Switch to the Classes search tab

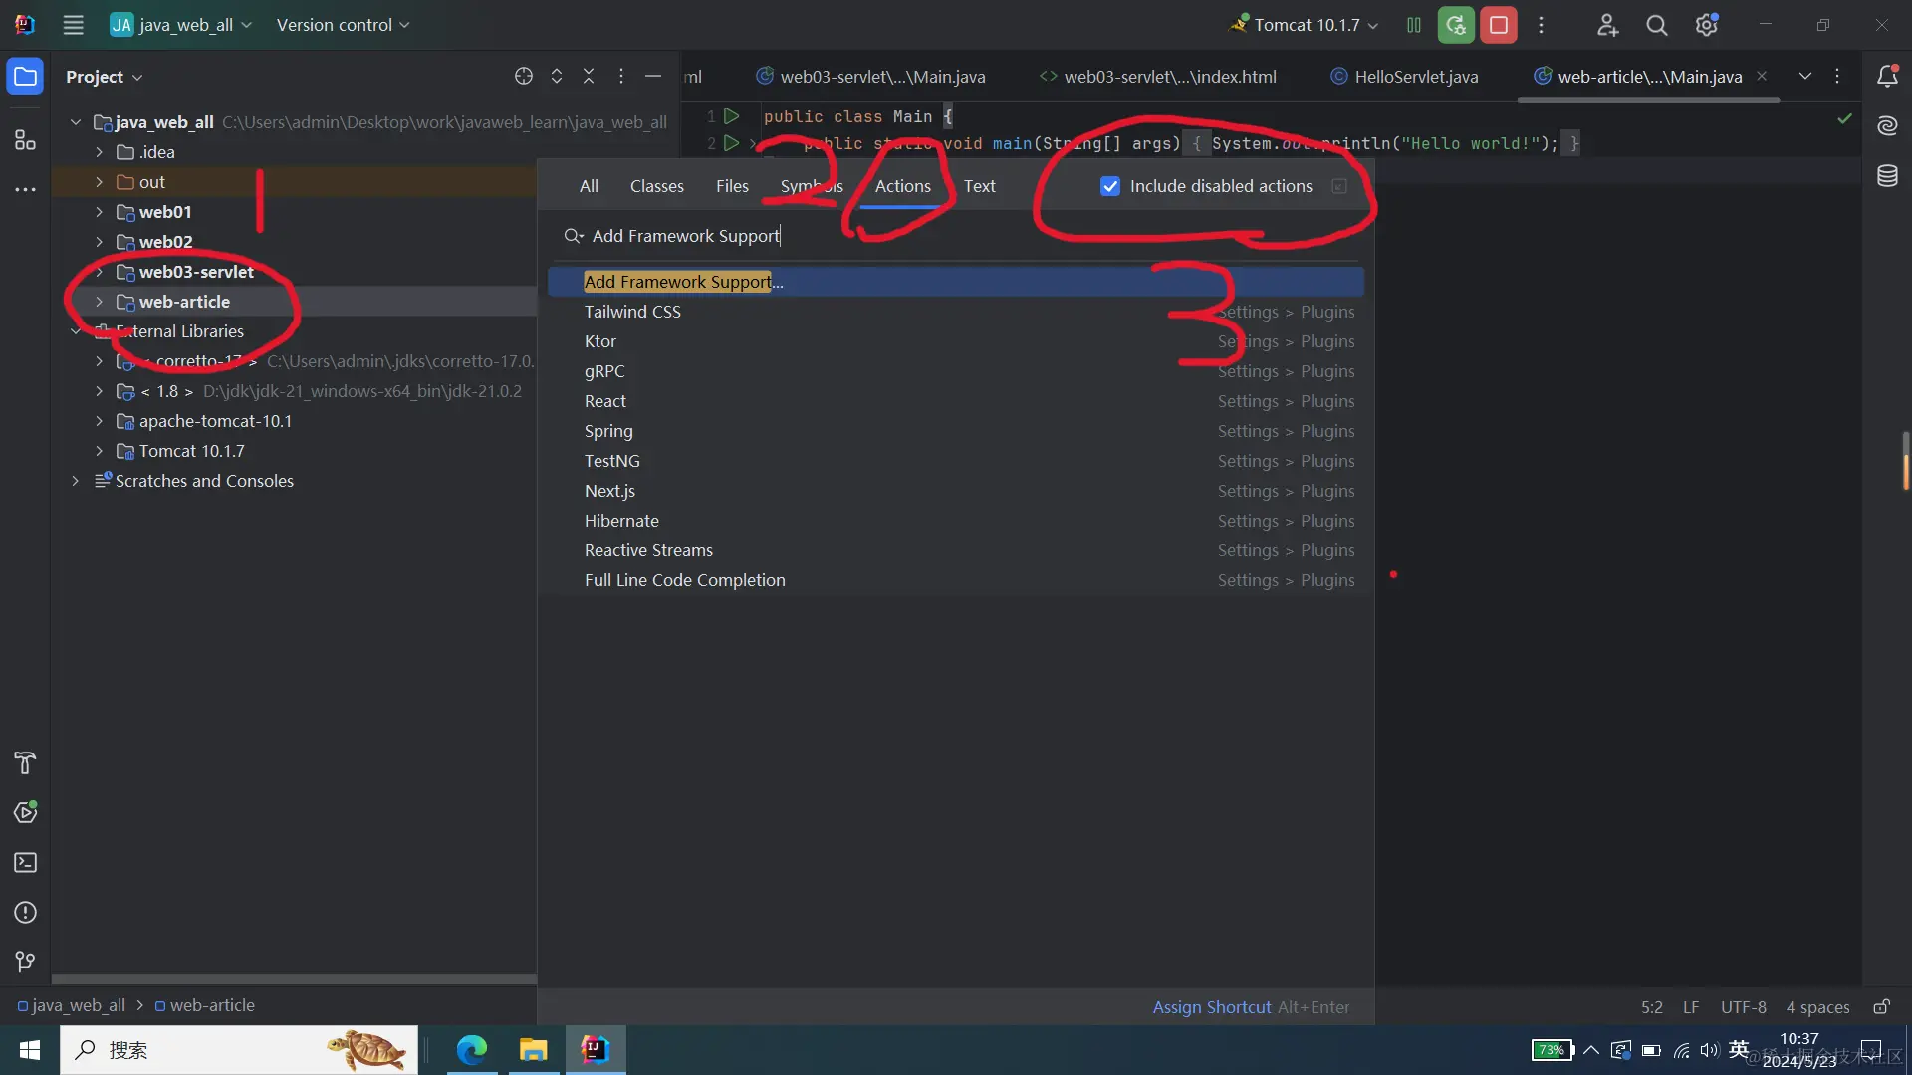tap(656, 186)
